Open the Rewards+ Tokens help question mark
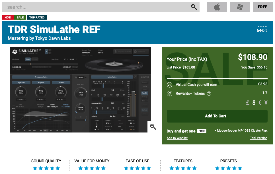This screenshot has width=275, height=174. point(209,94)
